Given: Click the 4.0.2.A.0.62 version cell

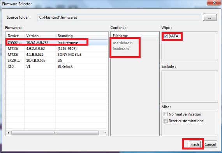Looking at the screenshot, I should pyautogui.click(x=35, y=48).
